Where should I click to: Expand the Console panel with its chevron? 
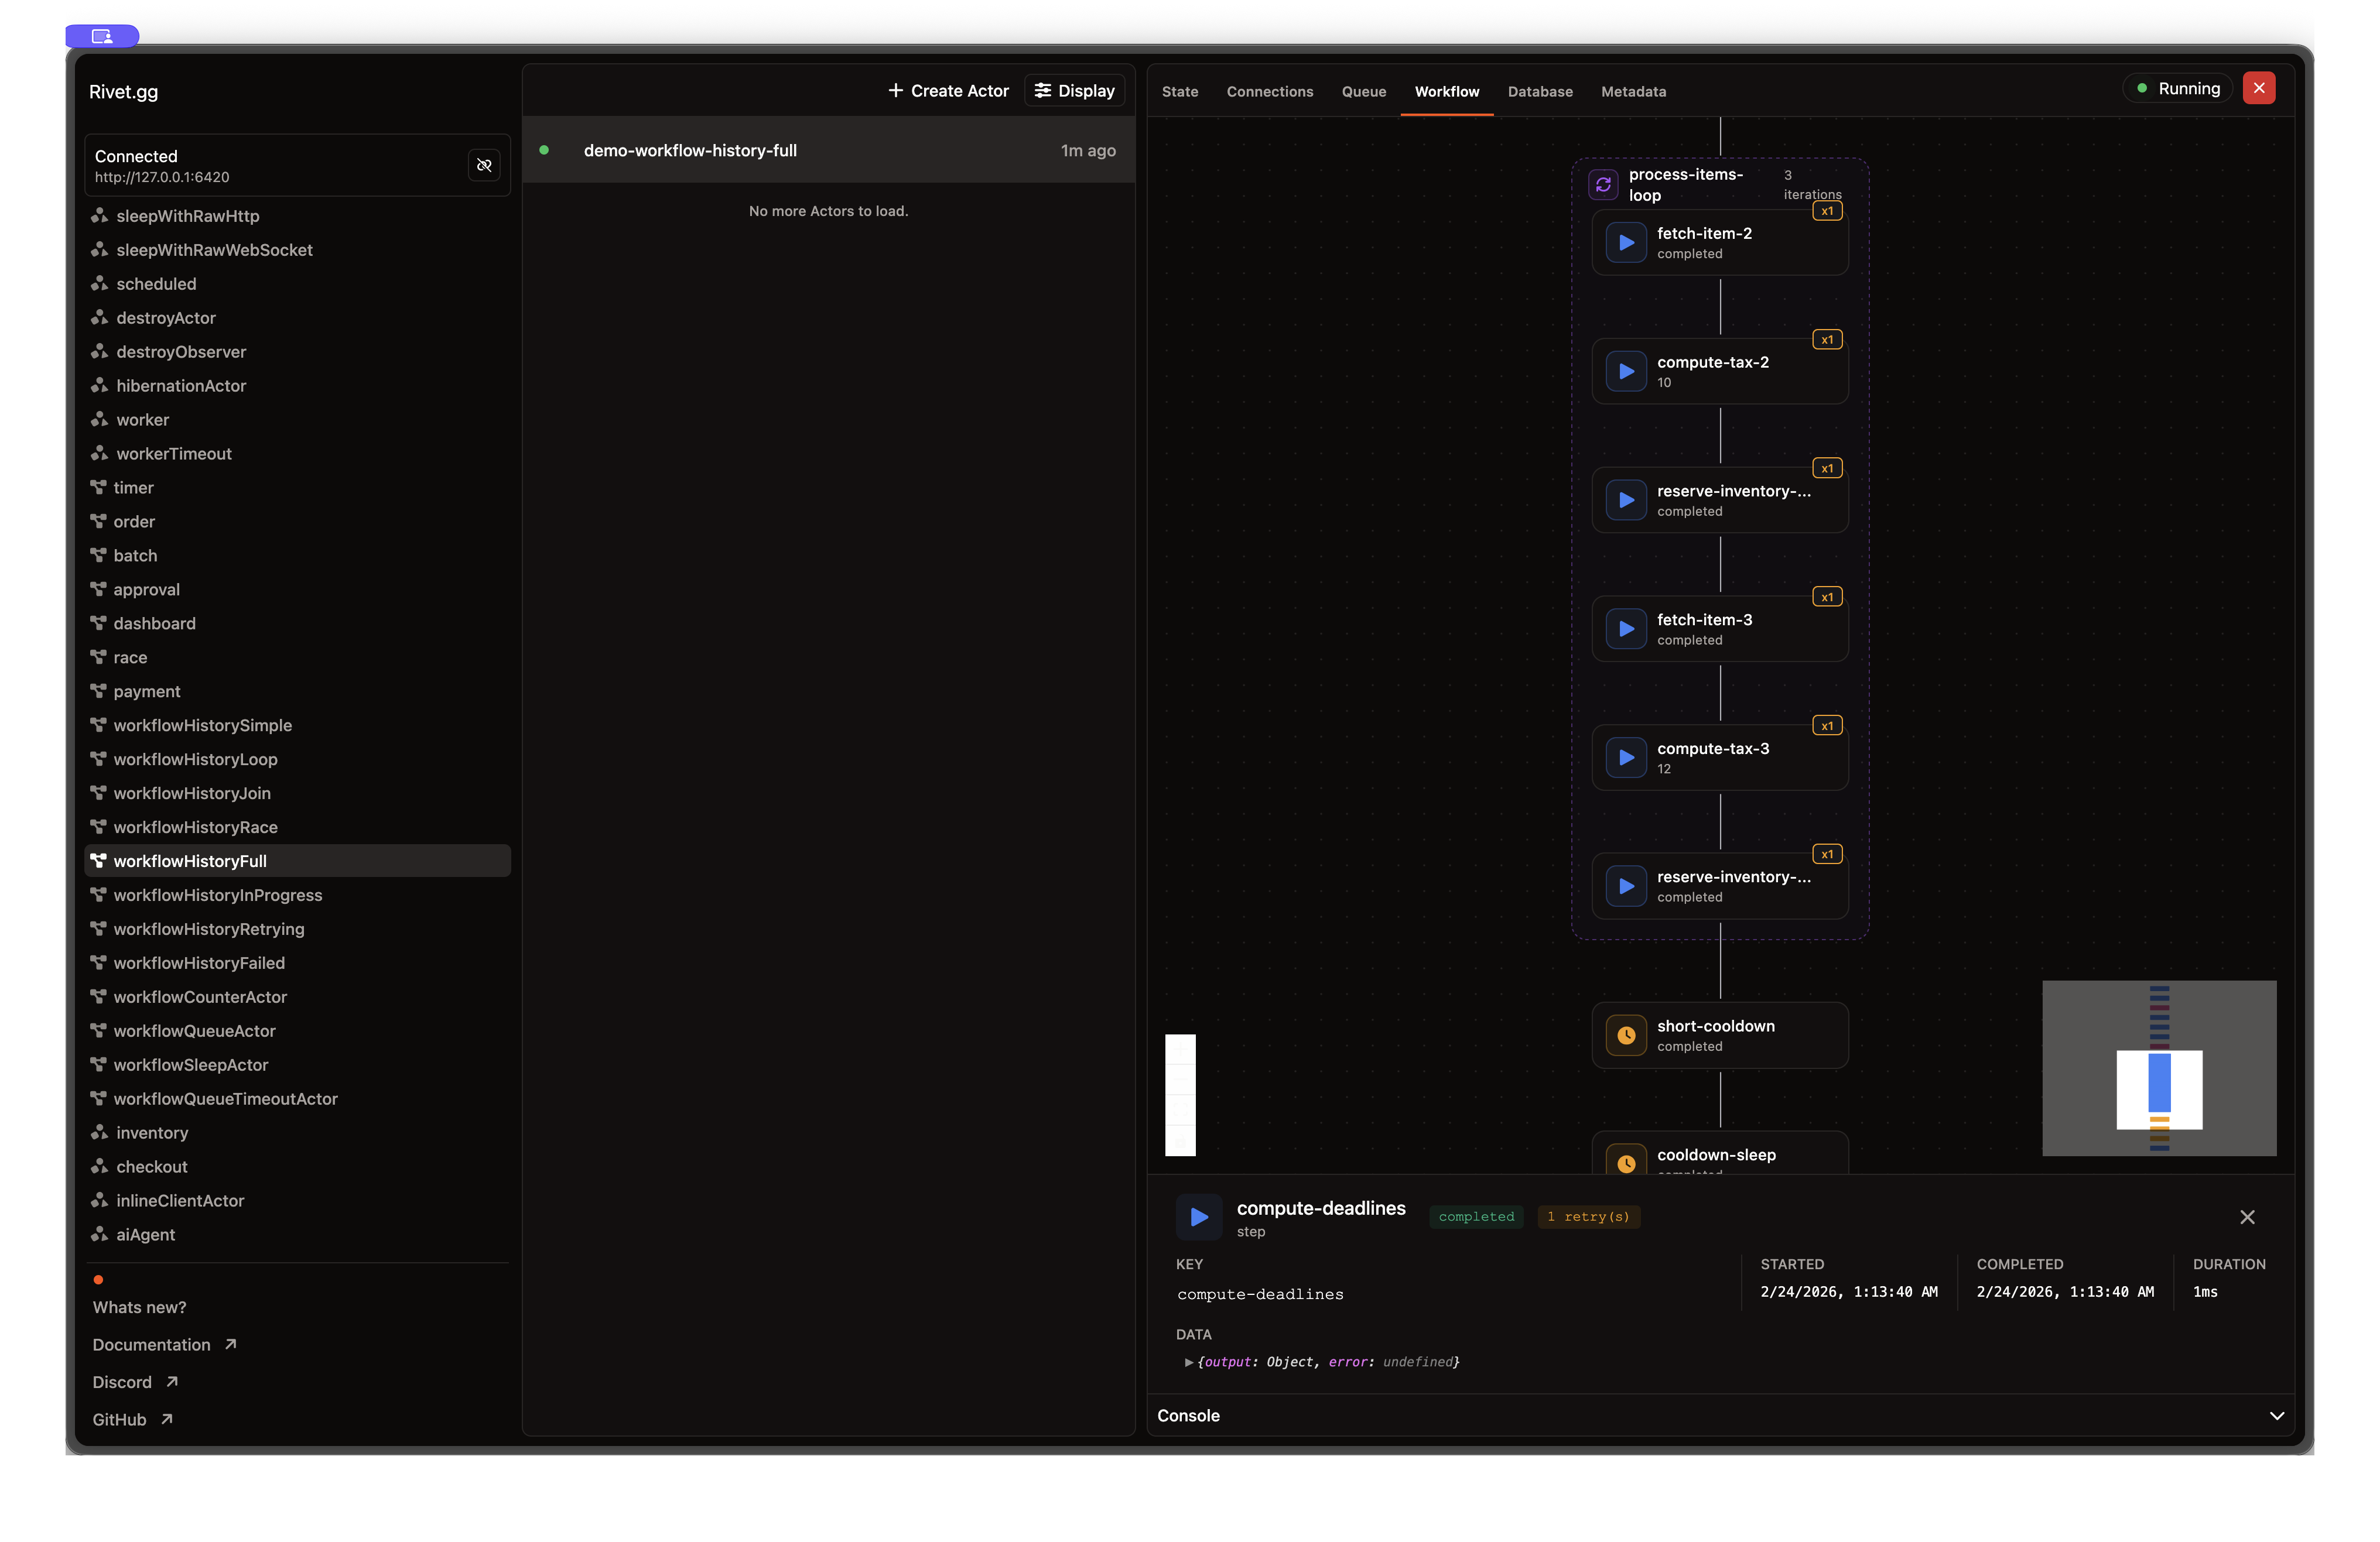pos(2277,1416)
